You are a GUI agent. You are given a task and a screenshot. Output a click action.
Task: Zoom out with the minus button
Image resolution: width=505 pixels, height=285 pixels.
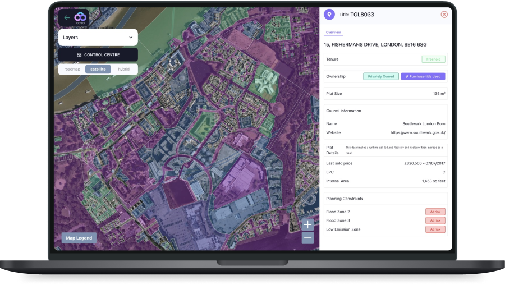[307, 238]
